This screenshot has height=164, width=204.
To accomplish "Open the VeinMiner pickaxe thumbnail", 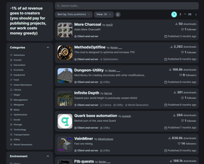I will [65, 144].
